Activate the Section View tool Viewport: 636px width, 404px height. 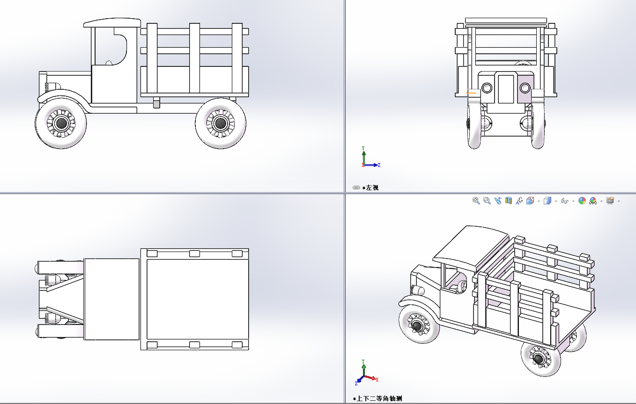(x=509, y=201)
